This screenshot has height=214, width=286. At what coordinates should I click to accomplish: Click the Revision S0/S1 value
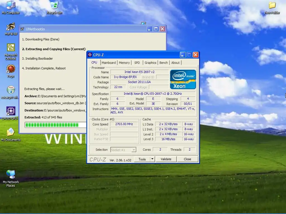(x=188, y=104)
